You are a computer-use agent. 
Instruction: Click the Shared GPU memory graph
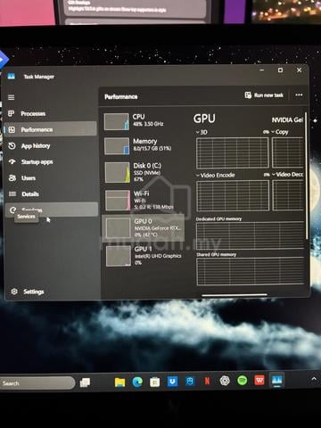[x=250, y=271]
